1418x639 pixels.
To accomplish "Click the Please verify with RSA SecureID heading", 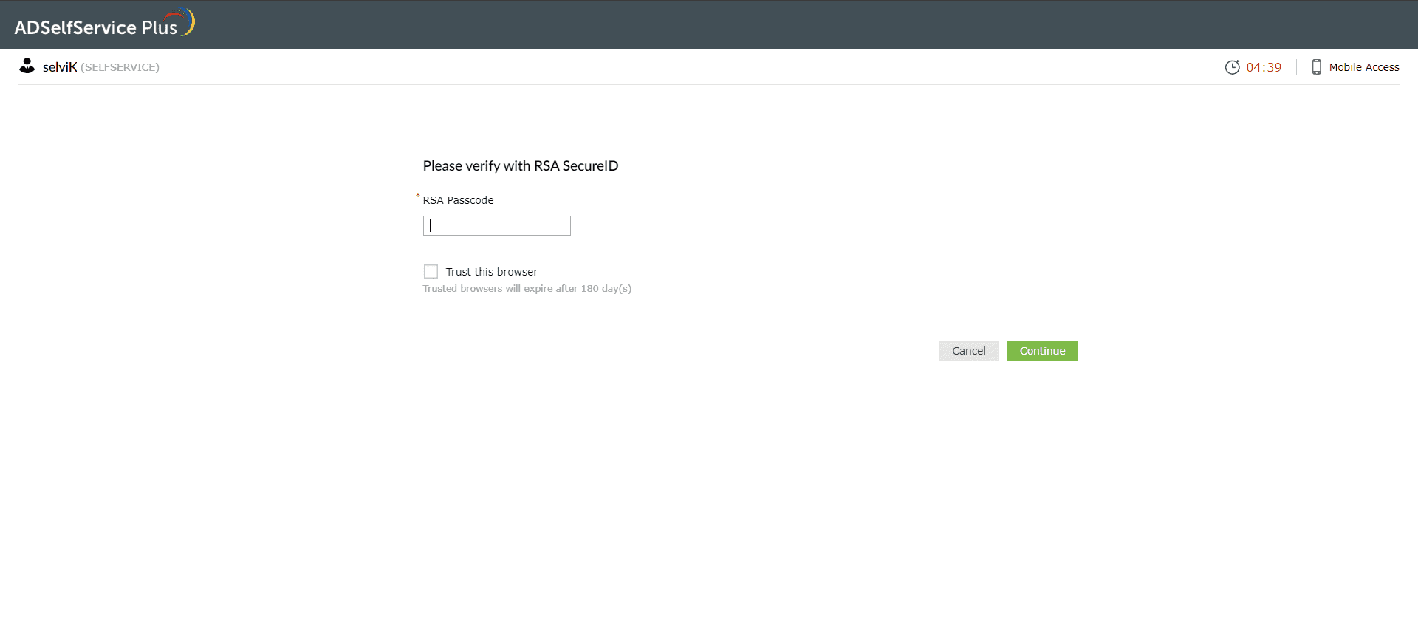I will (521, 166).
